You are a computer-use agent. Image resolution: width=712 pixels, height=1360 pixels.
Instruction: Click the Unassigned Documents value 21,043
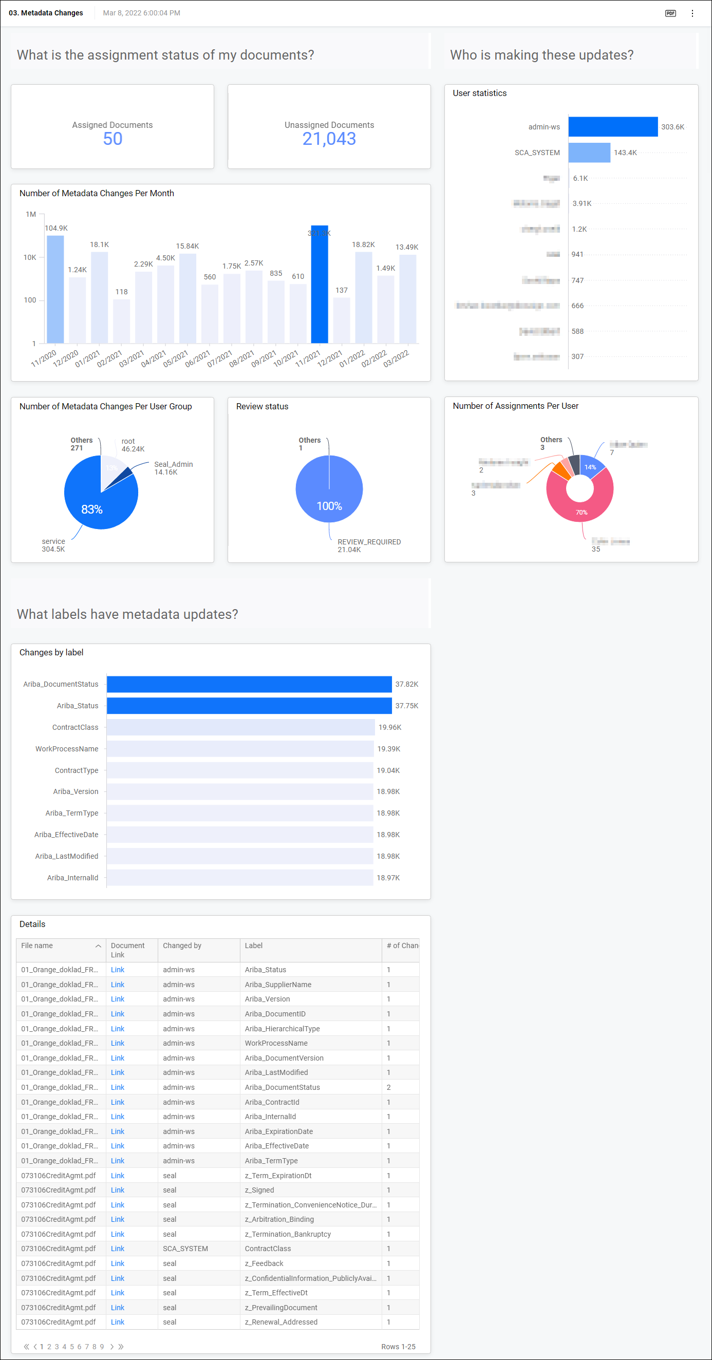pyautogui.click(x=329, y=139)
